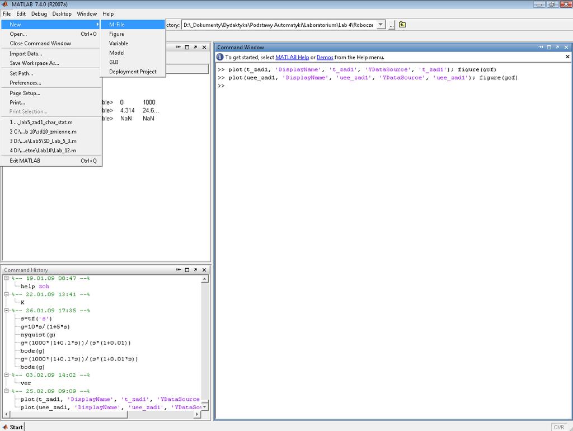The height and width of the screenshot is (431, 573).
Task: Choose Figure from the New submenu
Action: (x=133, y=34)
